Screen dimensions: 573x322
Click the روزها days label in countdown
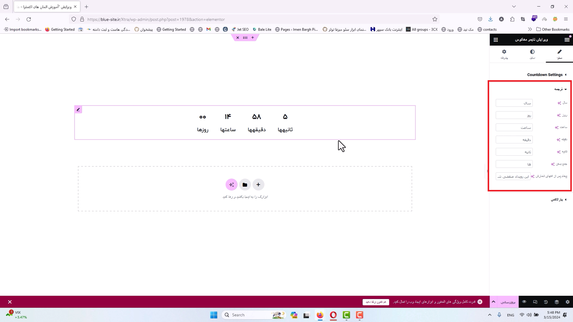point(203,129)
